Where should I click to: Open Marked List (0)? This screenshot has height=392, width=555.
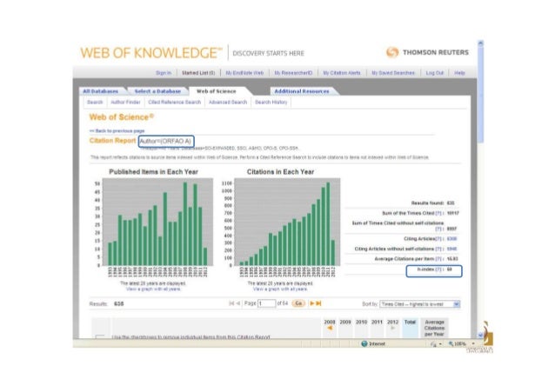click(198, 73)
